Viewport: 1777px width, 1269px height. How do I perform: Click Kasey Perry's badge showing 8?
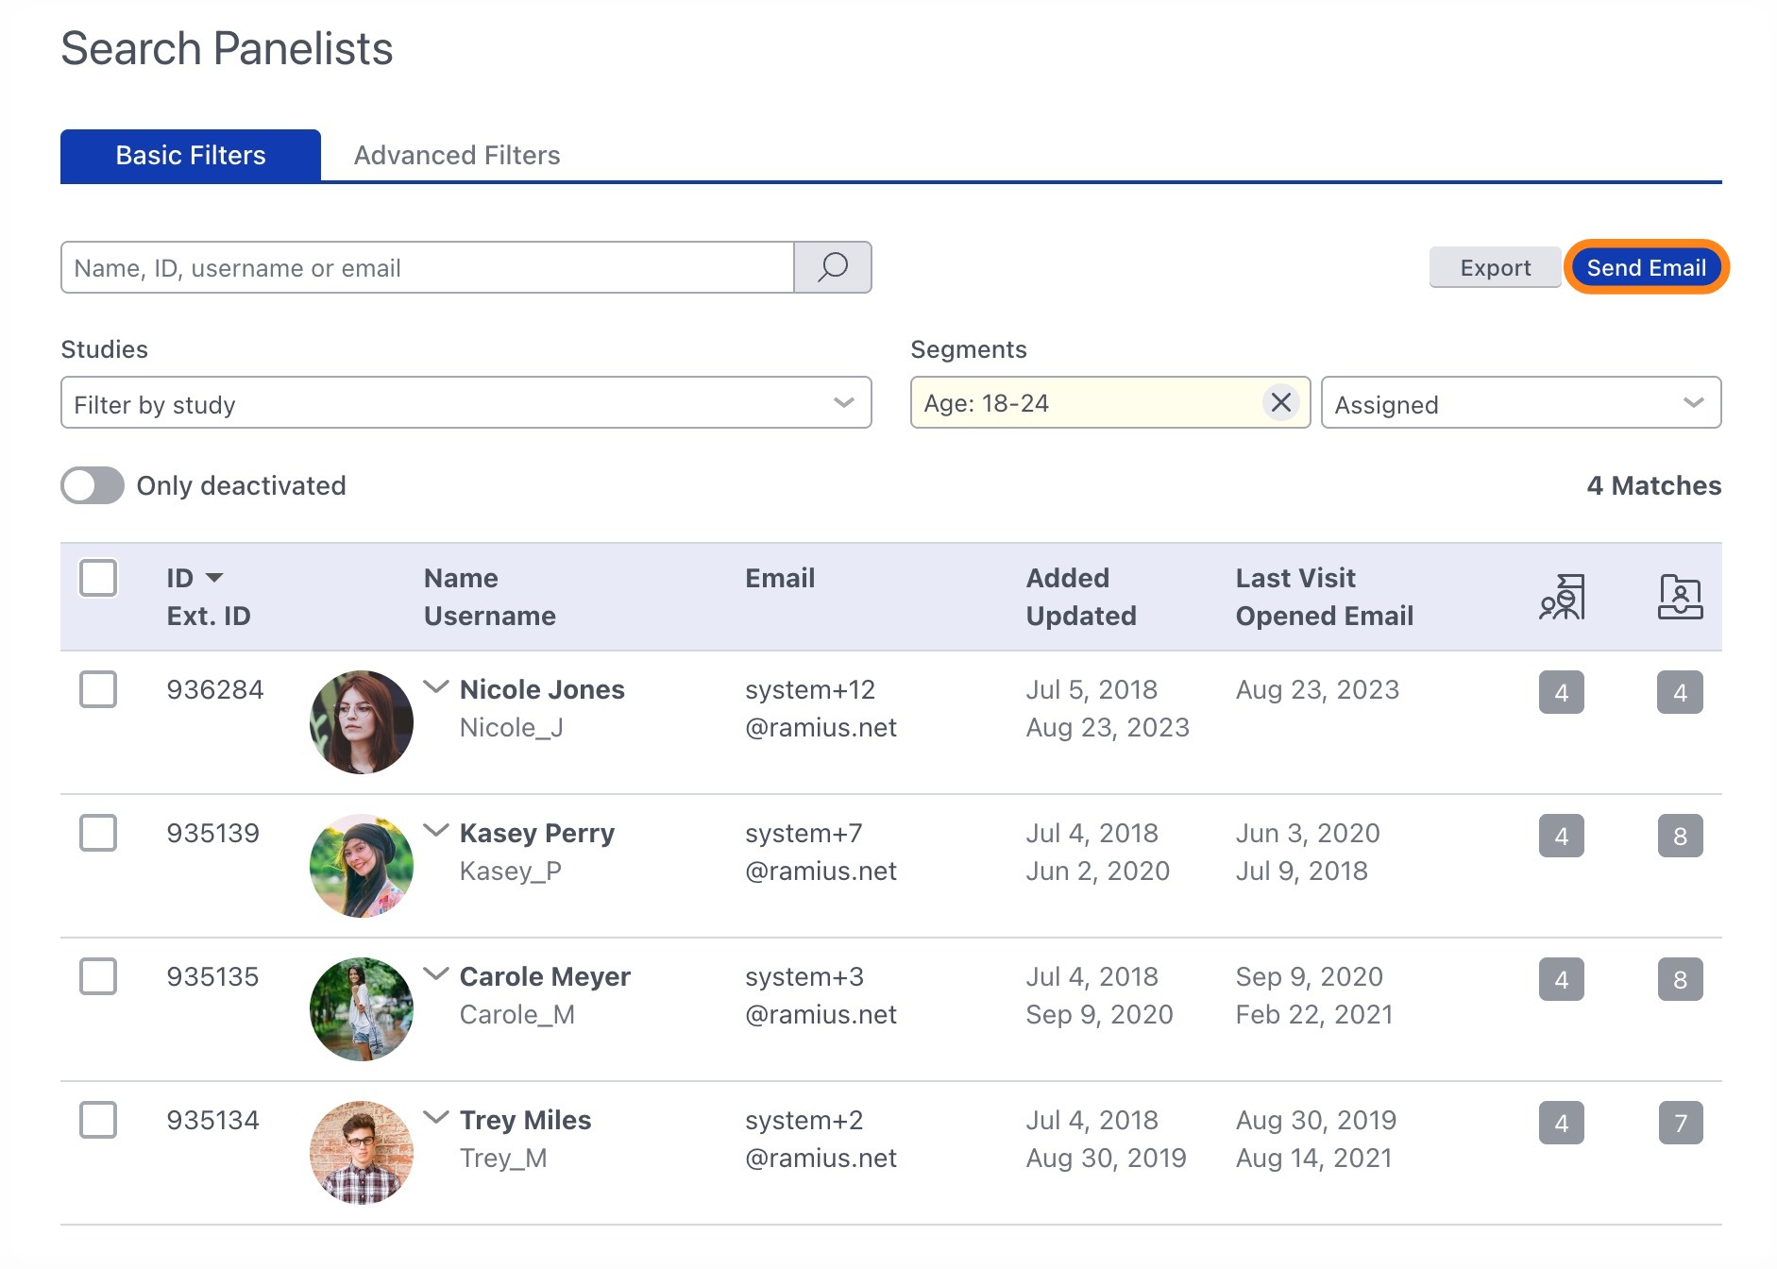click(x=1680, y=836)
